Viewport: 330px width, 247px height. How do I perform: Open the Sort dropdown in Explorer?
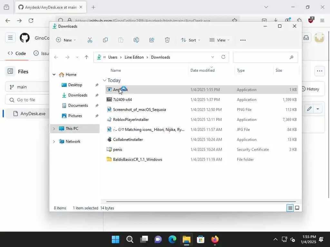(191, 40)
